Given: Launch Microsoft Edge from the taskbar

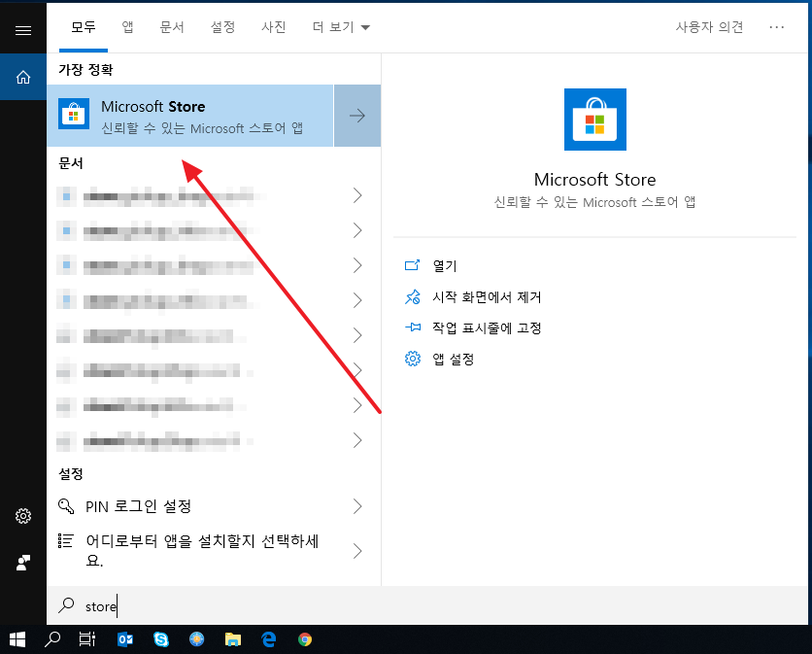Looking at the screenshot, I should coord(269,639).
